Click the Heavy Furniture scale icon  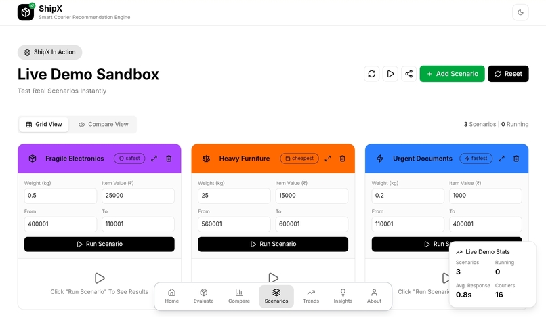206,158
